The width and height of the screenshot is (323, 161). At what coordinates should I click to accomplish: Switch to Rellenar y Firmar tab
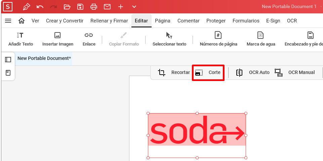(109, 21)
